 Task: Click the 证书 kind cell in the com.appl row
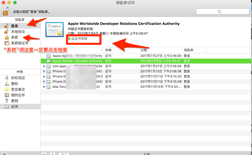point(108,66)
